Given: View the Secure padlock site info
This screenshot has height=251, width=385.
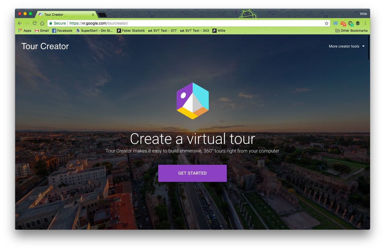Looking at the screenshot, I should [x=57, y=23].
